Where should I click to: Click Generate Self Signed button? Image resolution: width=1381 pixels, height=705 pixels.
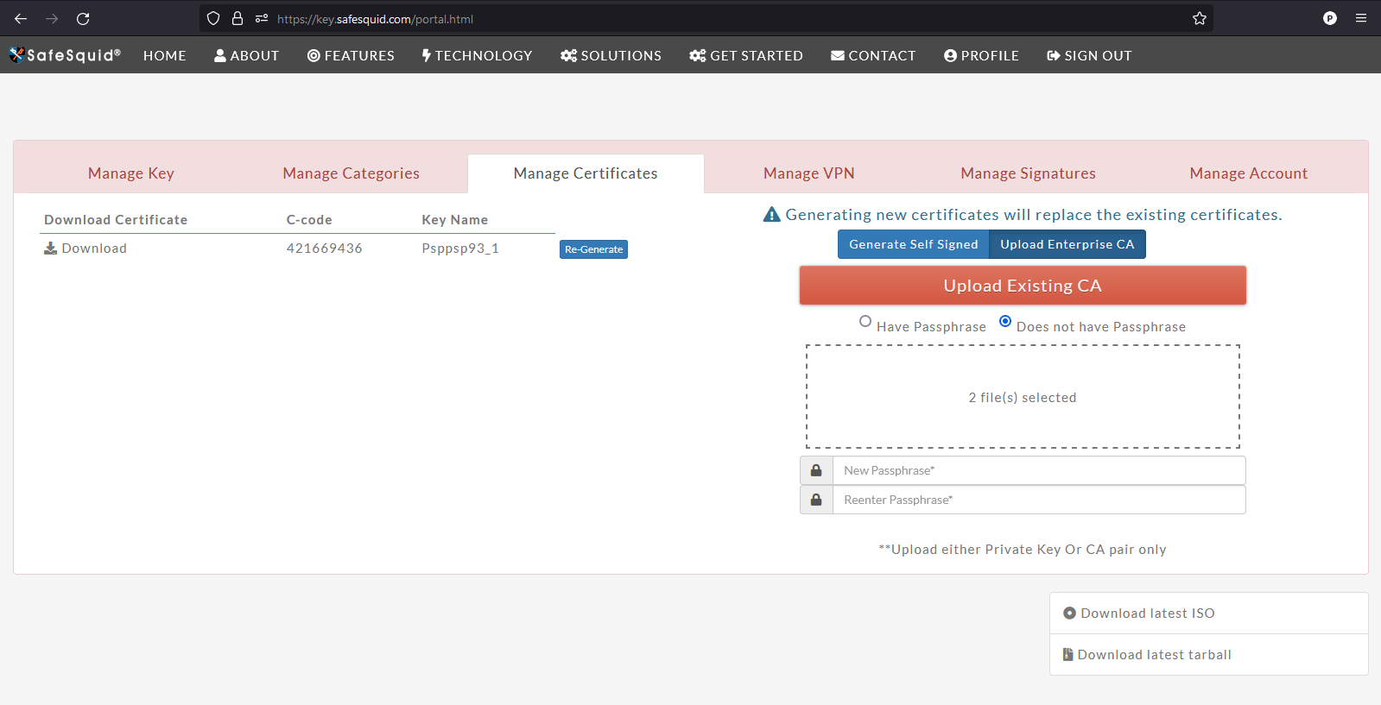click(914, 244)
